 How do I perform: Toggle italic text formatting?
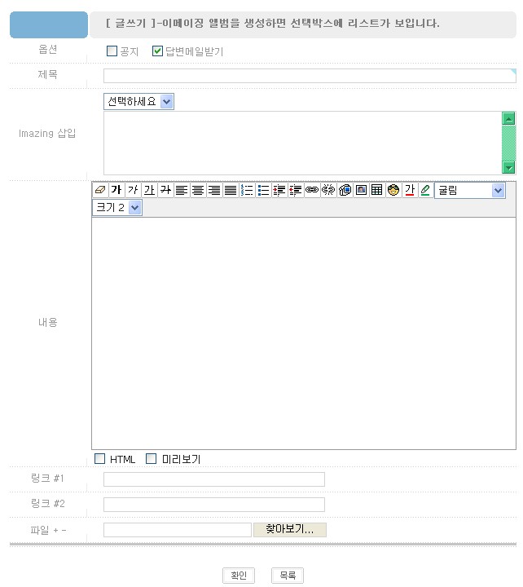tap(133, 190)
